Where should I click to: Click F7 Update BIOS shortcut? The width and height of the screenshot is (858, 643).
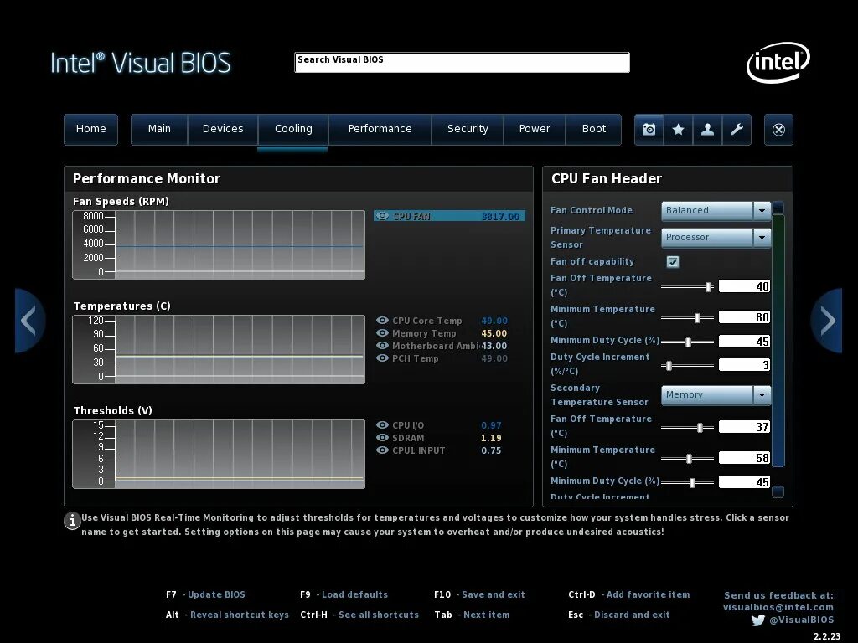tap(206, 595)
